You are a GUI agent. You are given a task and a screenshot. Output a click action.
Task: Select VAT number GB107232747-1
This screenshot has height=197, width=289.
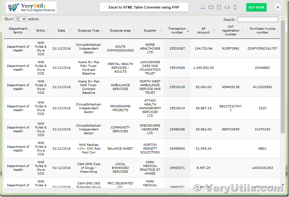(x=231, y=108)
